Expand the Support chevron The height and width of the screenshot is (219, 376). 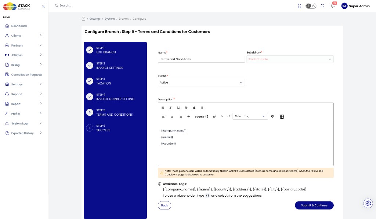(x=41, y=94)
